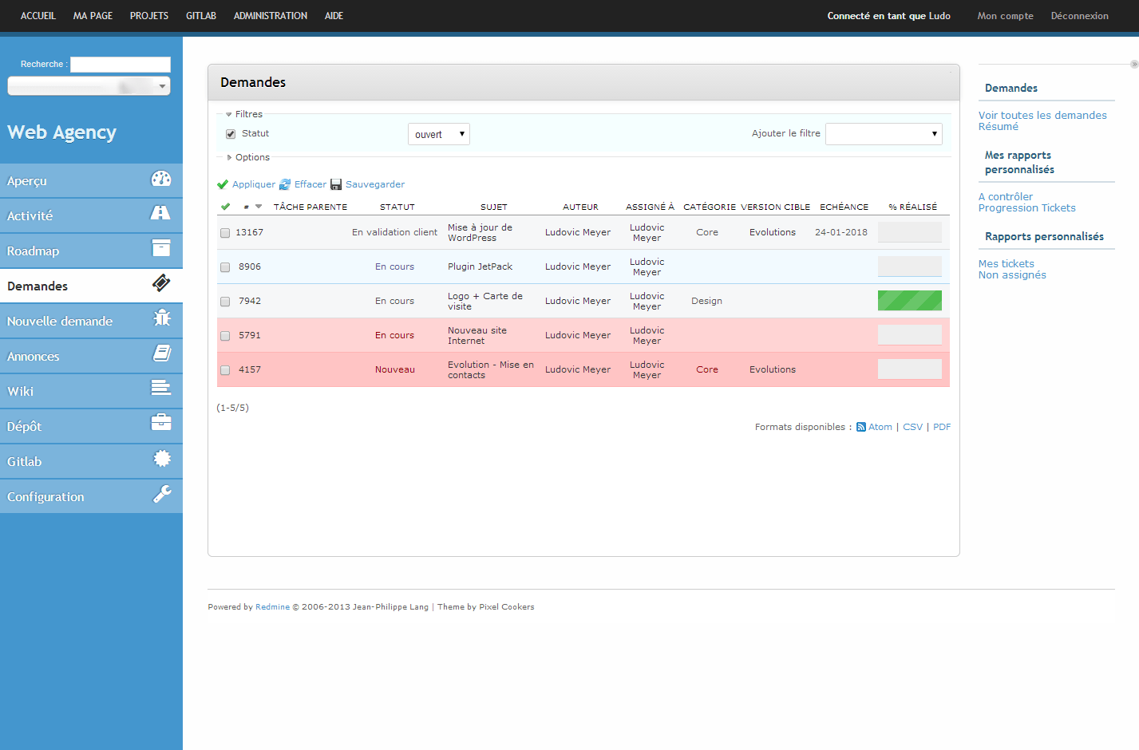
Task: Click the 'Web Agency' project title
Action: (x=62, y=132)
